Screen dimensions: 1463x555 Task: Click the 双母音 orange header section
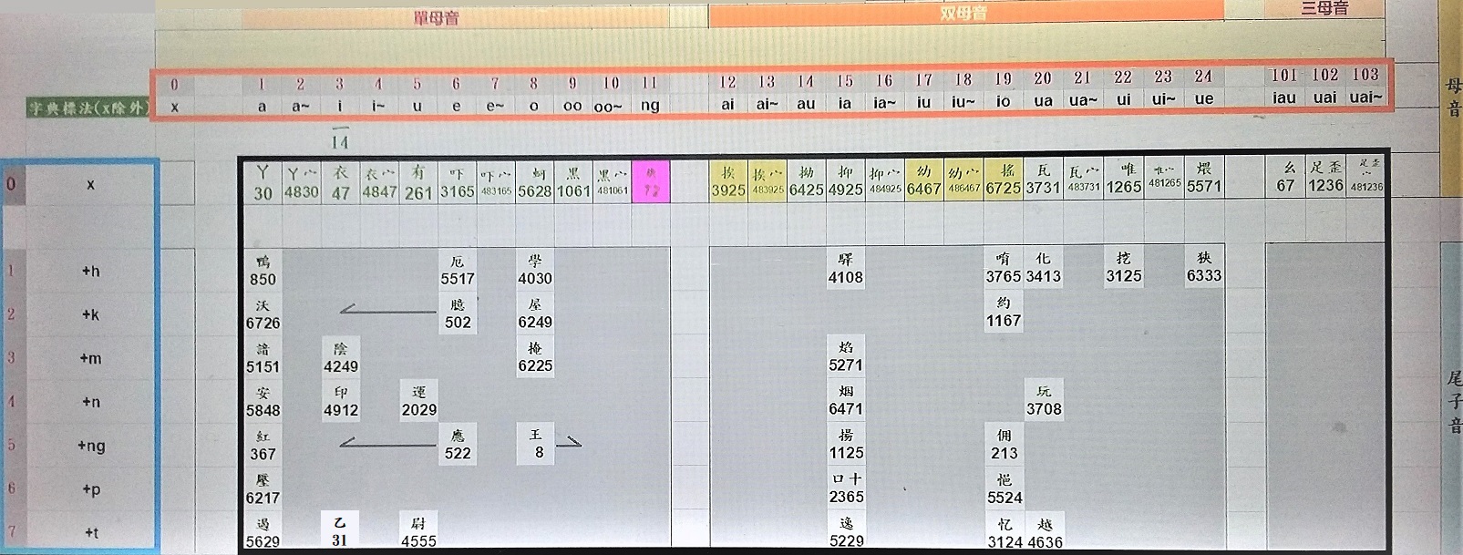(964, 13)
